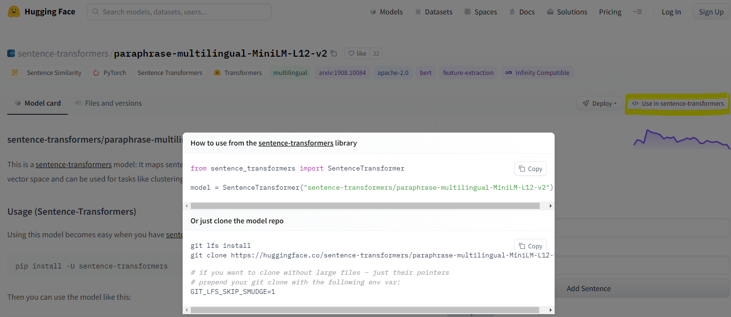Click the 'Or just clone the model repo' heading

click(237, 221)
